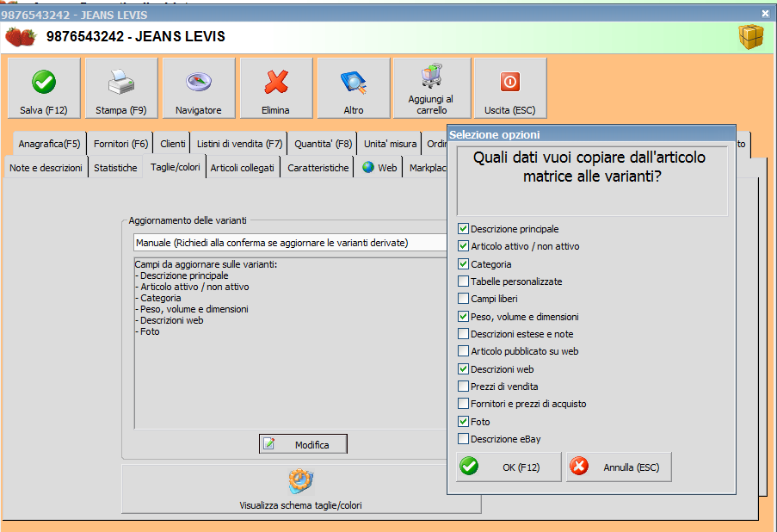Viewport: 777px width, 532px height.
Task: Uncheck the Descrizioni web checkbox
Action: 463,369
